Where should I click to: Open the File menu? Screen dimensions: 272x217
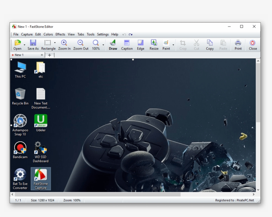[x=16, y=35]
